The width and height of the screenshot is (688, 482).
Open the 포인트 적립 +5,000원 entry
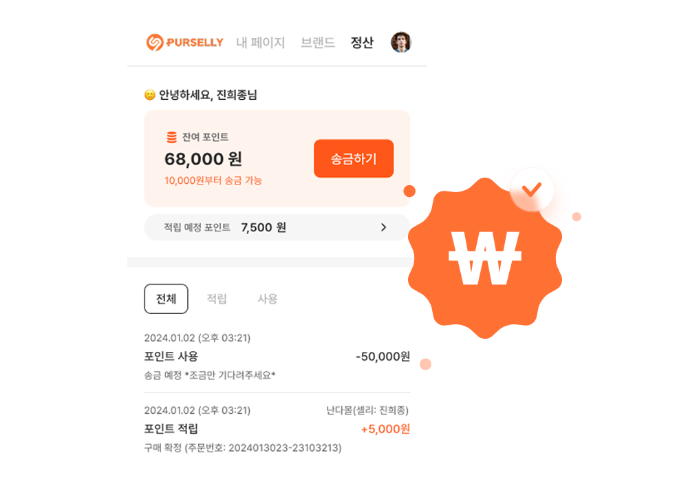[x=277, y=429]
